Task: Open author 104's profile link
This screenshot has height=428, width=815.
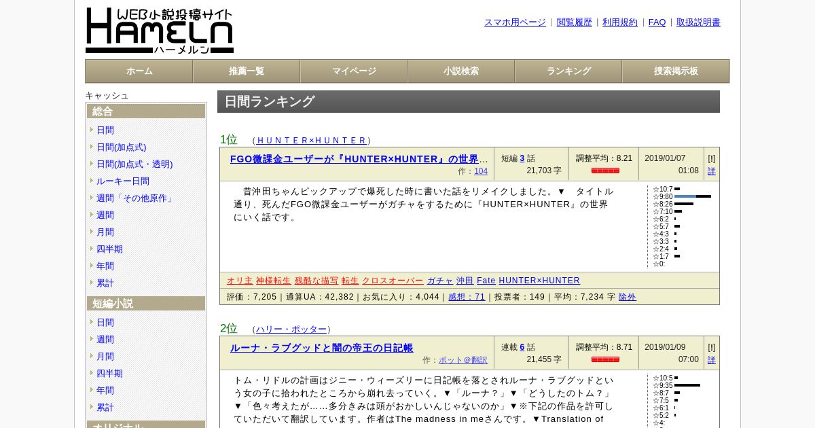Action: (481, 171)
